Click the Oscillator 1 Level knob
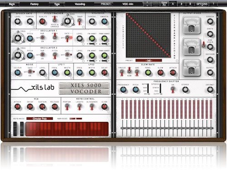The width and height of the screenshot is (227, 170). tap(79, 39)
